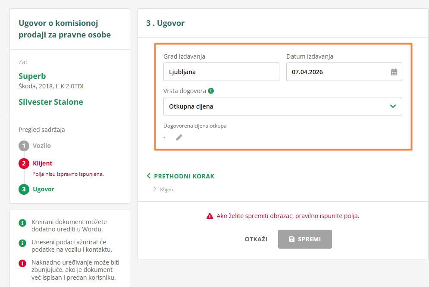The image size is (429, 287).
Task: Click the Otkaži cancel button
Action: pyautogui.click(x=256, y=239)
